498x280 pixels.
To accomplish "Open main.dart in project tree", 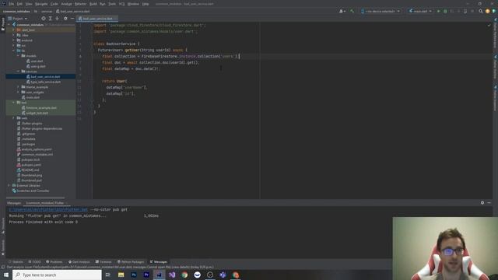I will pyautogui.click(x=33, y=97).
